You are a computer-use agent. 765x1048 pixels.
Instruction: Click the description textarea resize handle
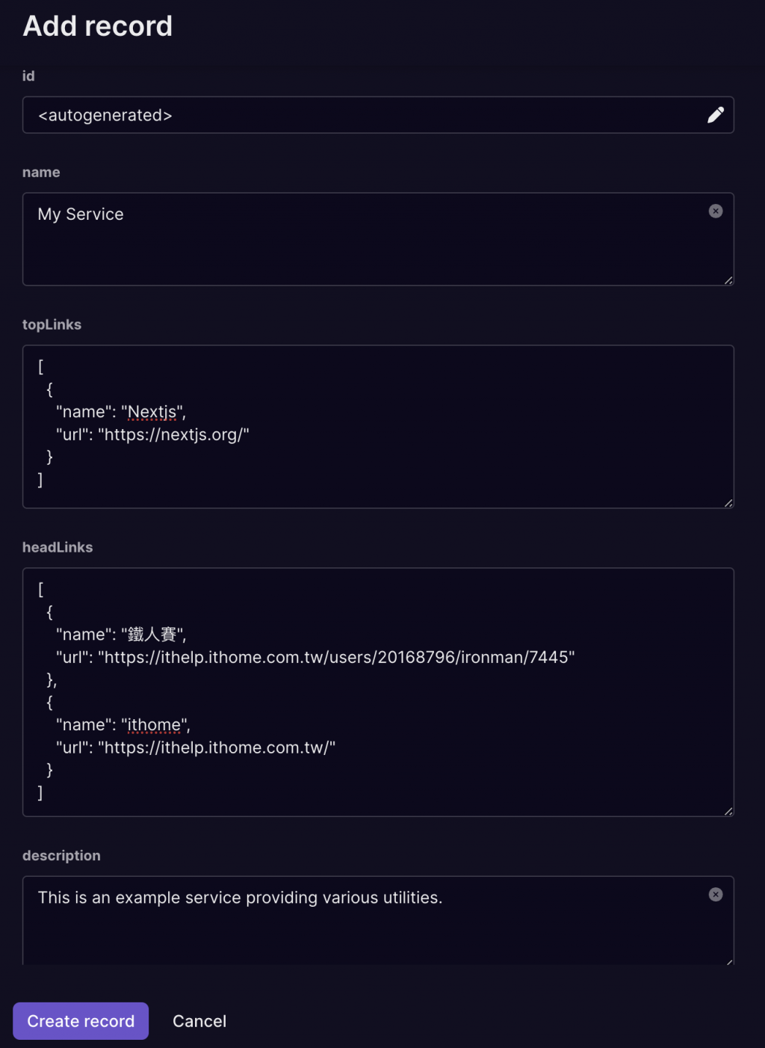pyautogui.click(x=729, y=961)
